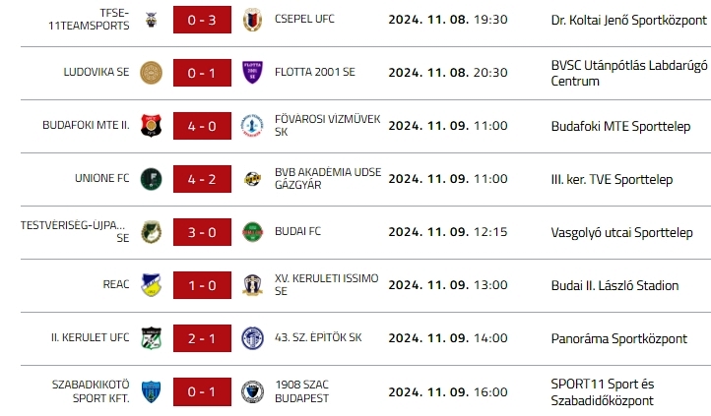Screen dimensions: 711x416
Task: Click the Fővárosi Vízművek SK crest
Action: click(x=253, y=126)
